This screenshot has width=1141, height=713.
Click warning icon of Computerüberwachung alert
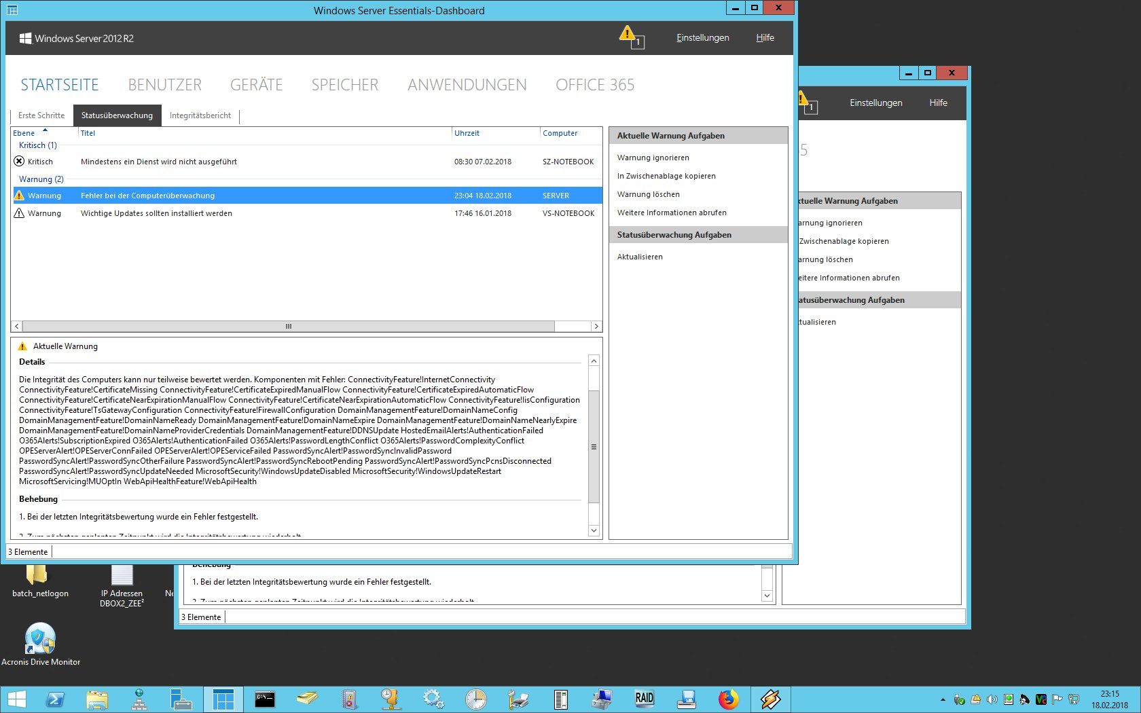pos(19,196)
